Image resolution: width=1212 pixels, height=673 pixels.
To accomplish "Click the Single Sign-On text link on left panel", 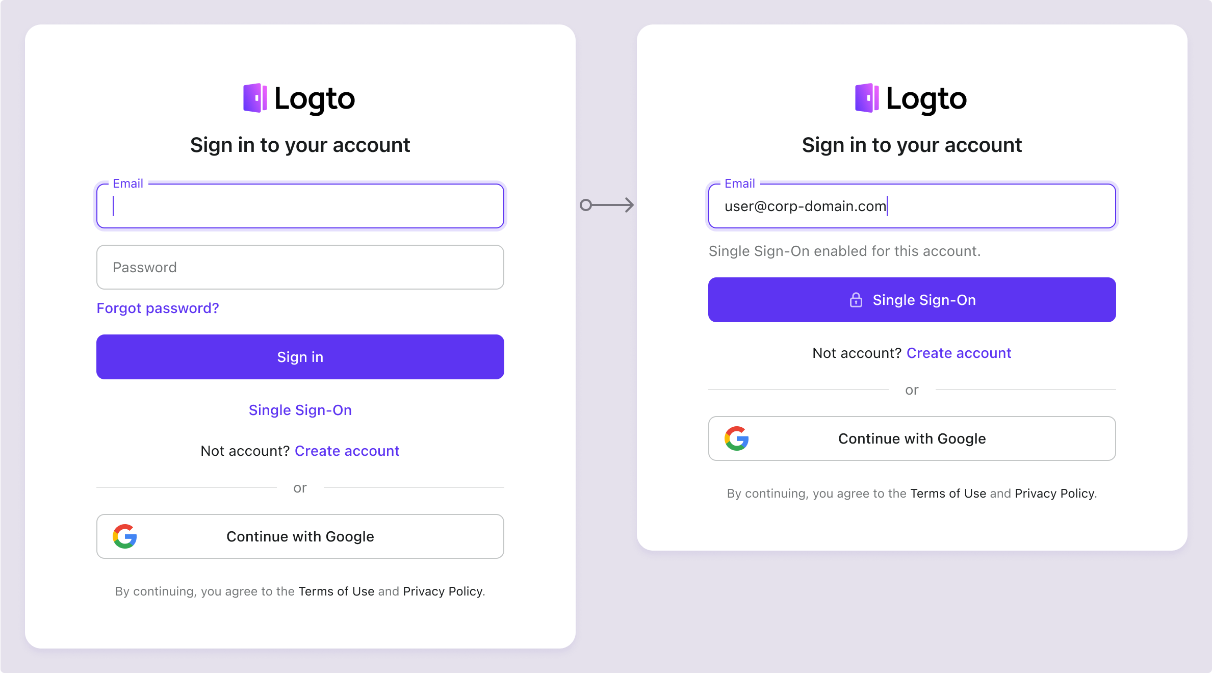I will click(x=300, y=409).
